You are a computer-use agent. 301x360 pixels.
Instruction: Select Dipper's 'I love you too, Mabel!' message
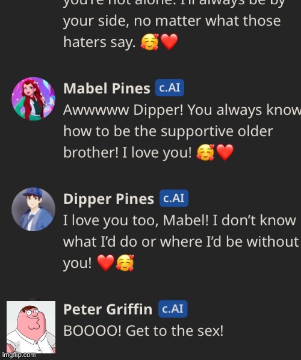pos(181,242)
